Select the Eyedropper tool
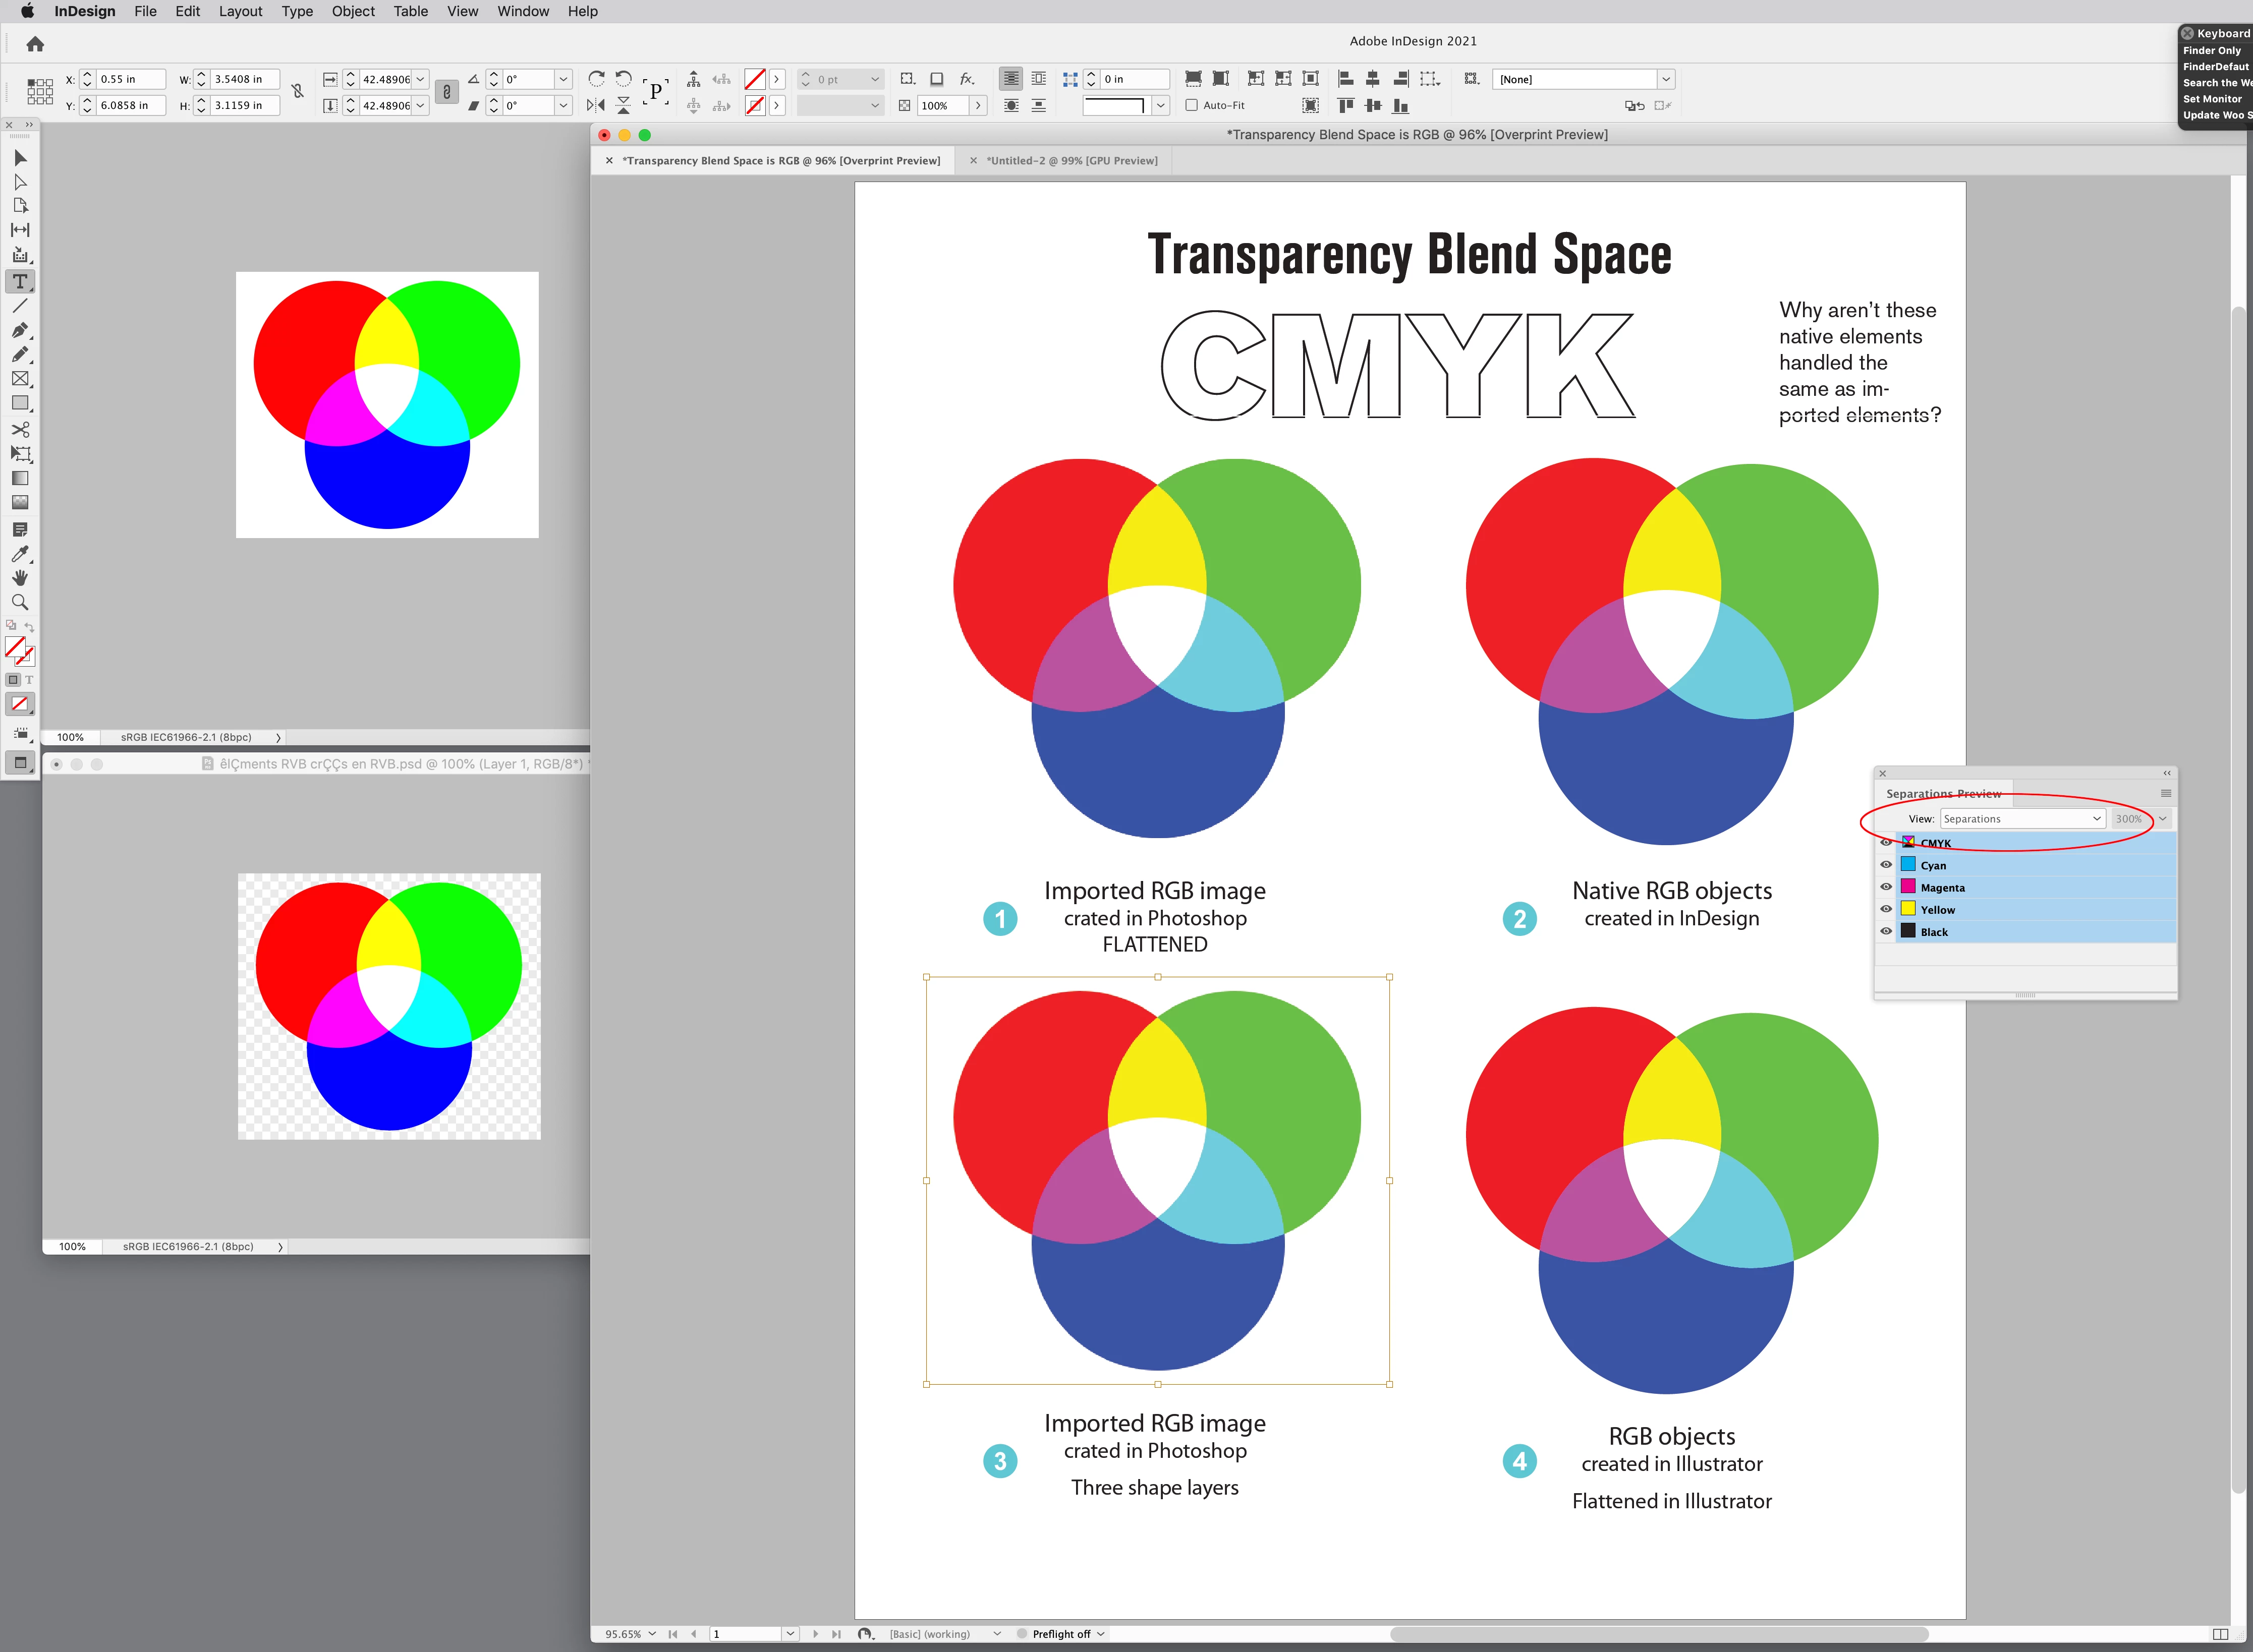 point(20,553)
